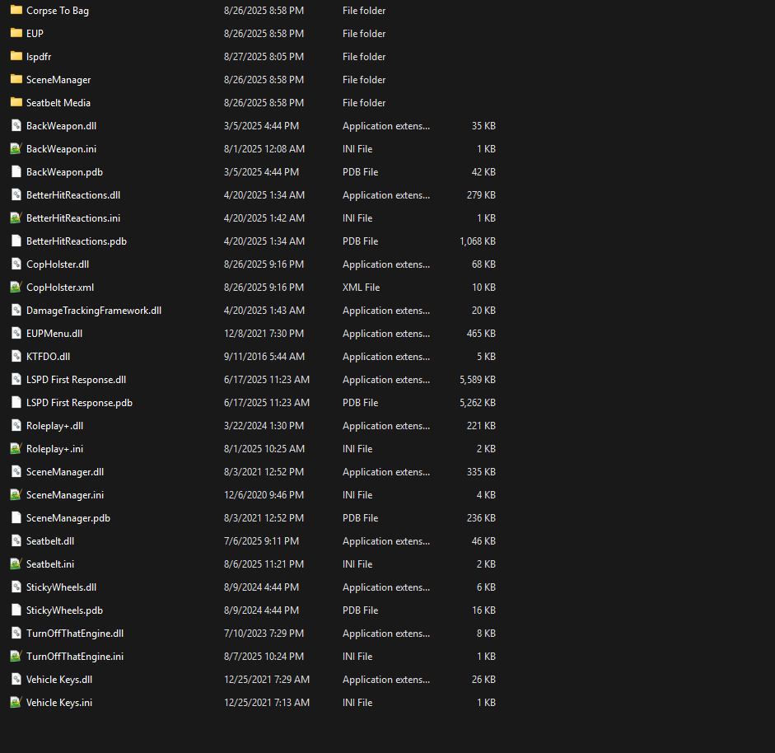Select the date 8/27/2025 8:05 PM
This screenshot has height=753, width=775.
click(x=264, y=57)
